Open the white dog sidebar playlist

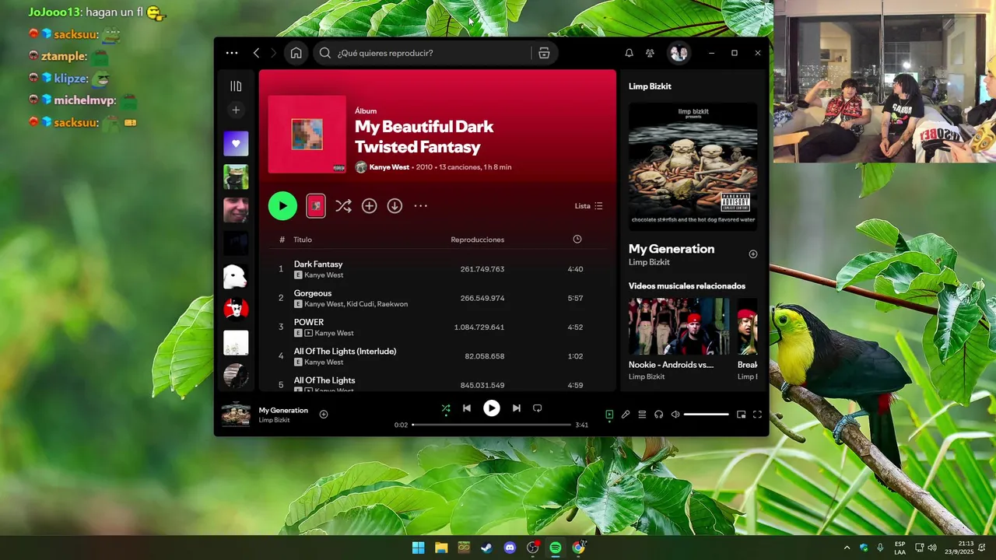[x=236, y=276]
